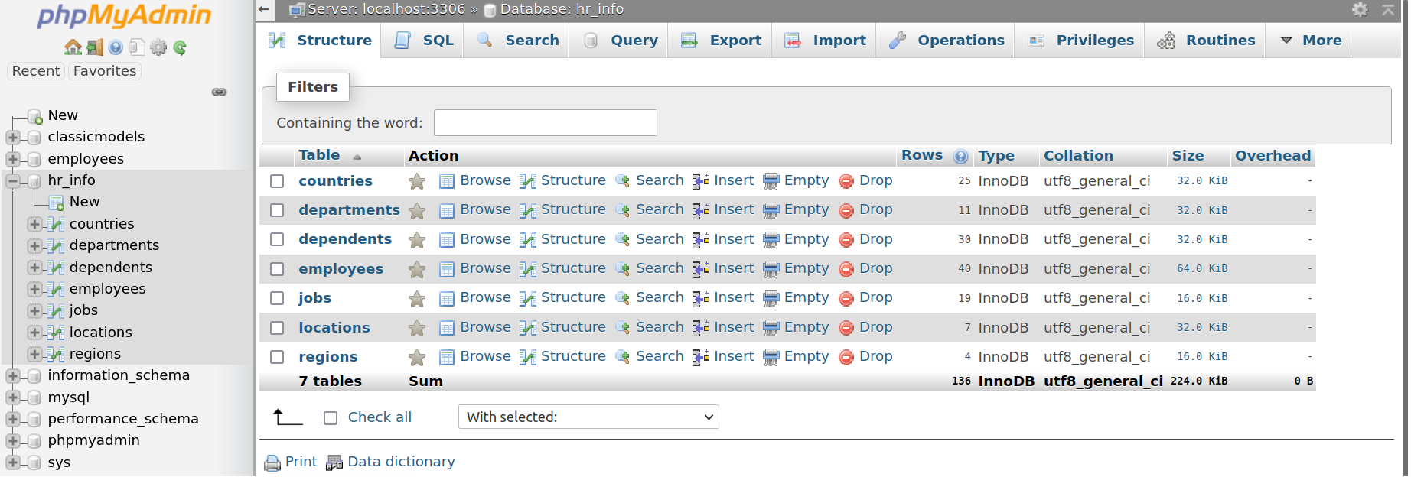Sort by the Size column header
1411x477 pixels.
(x=1188, y=156)
